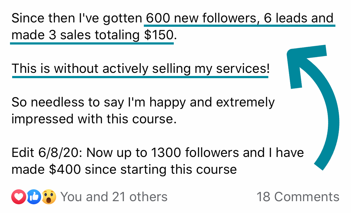Open the "18 Comments" link

(298, 197)
